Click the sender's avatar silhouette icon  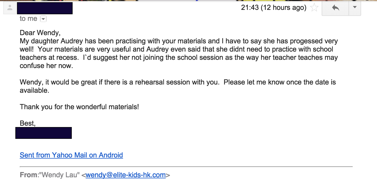10,8
